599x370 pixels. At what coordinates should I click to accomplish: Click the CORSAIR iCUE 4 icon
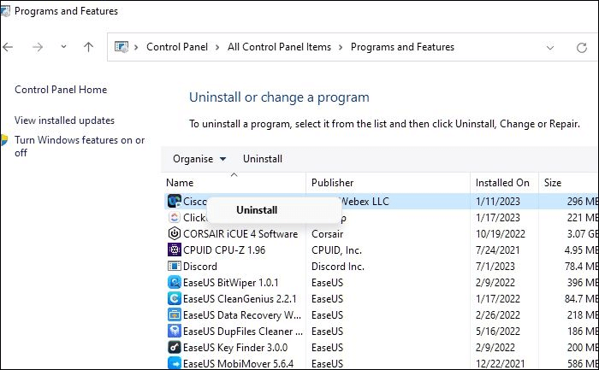175,233
